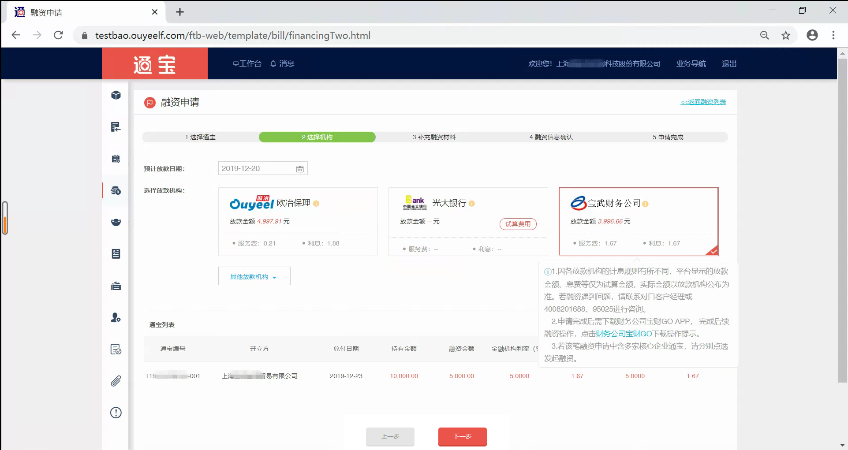Open 工作台 in top navigation
This screenshot has height=450, width=848.
[247, 63]
